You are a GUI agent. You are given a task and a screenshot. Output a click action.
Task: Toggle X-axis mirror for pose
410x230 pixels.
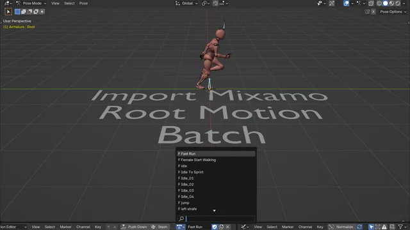click(x=373, y=11)
